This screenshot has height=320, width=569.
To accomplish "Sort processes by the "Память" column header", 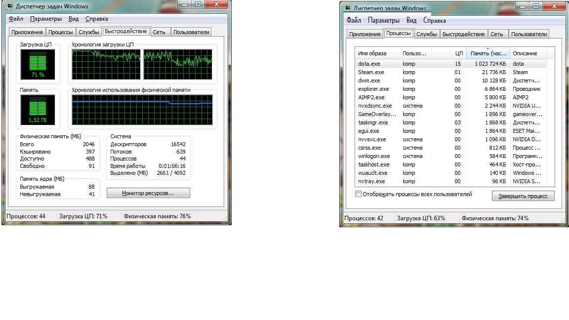I will [488, 53].
